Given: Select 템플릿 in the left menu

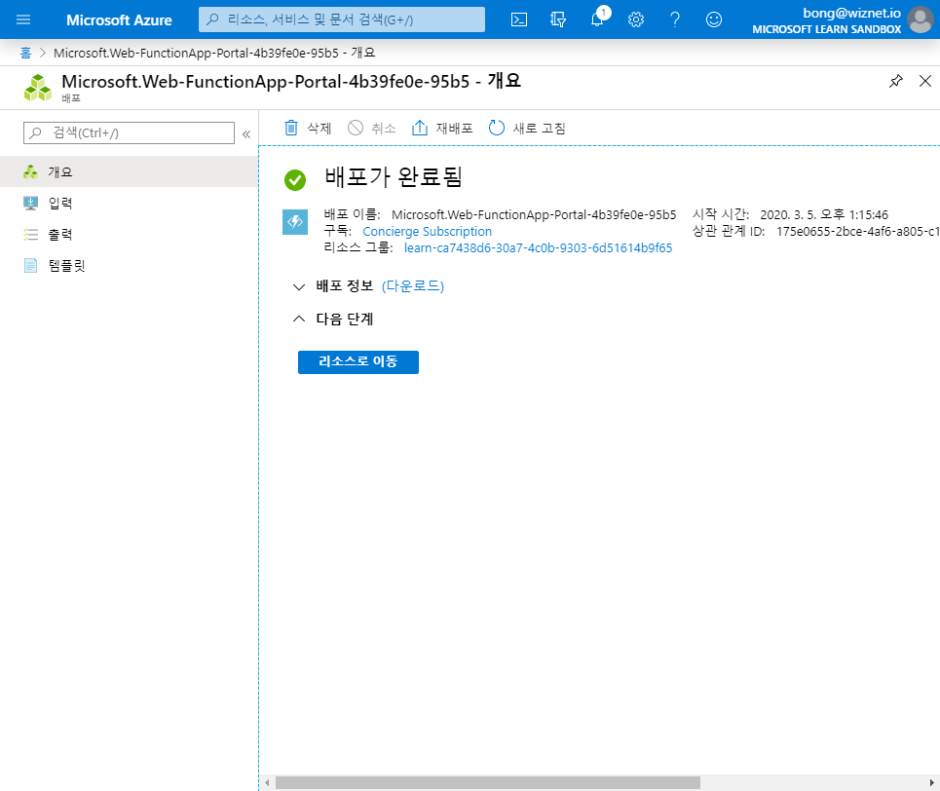Looking at the screenshot, I should click(129, 266).
